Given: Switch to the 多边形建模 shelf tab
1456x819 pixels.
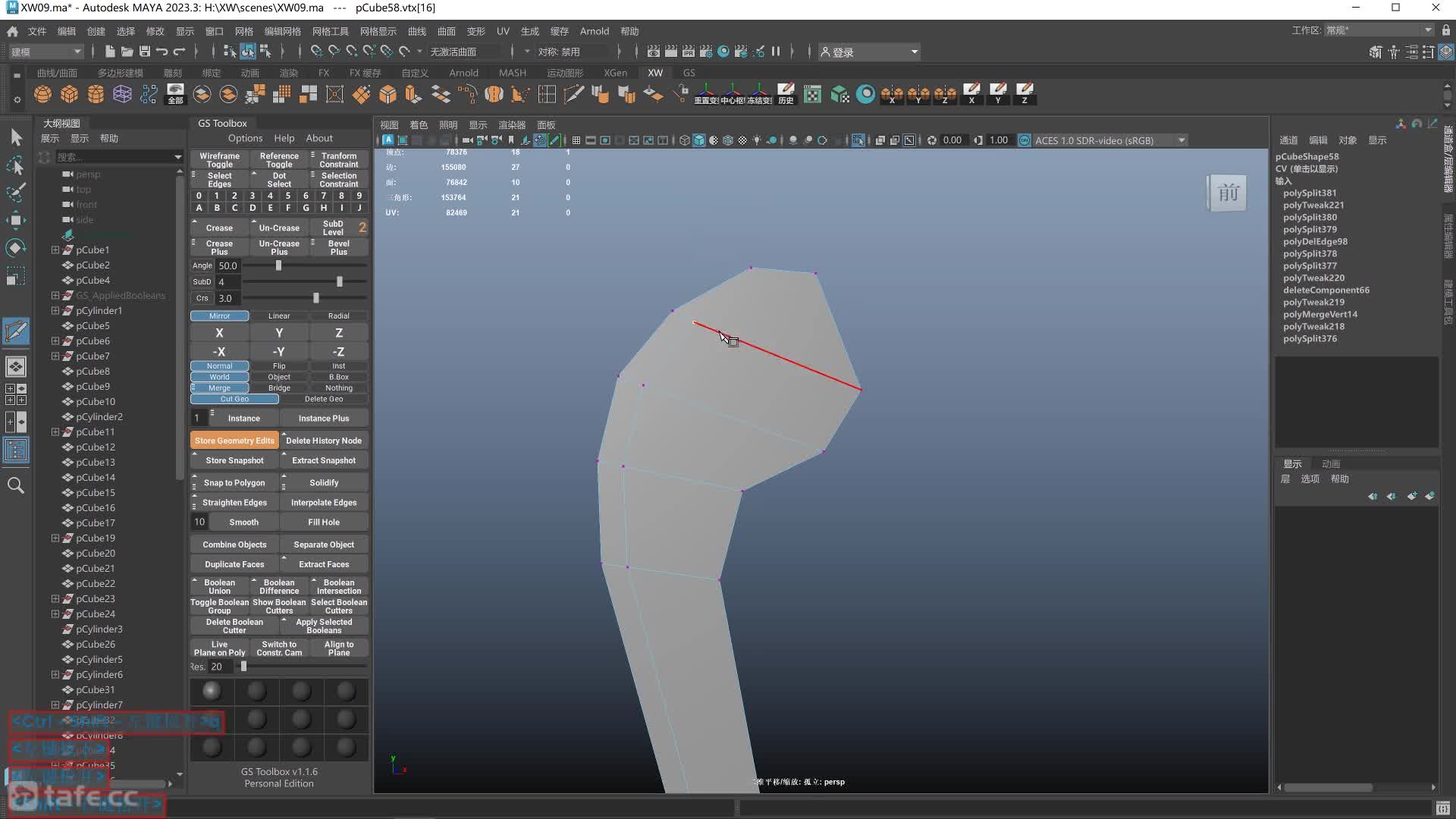Looking at the screenshot, I should 120,73.
